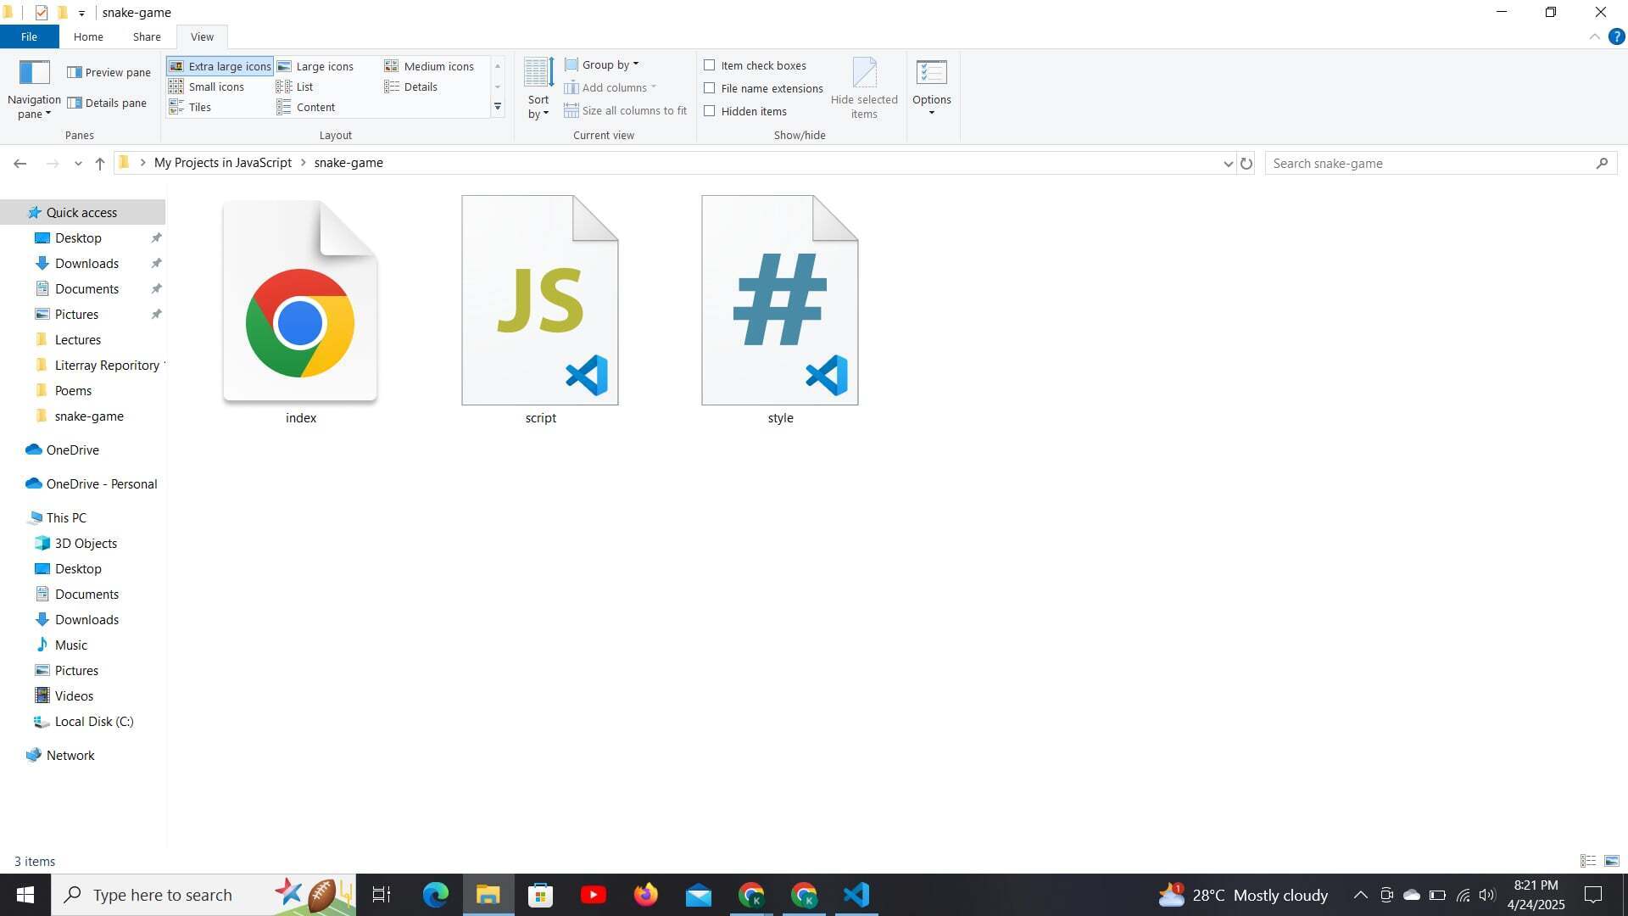Click the Search snake-game field
This screenshot has width=1628, height=916.
coord(1441,163)
